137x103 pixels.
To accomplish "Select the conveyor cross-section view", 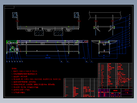I will (x=104, y=47).
